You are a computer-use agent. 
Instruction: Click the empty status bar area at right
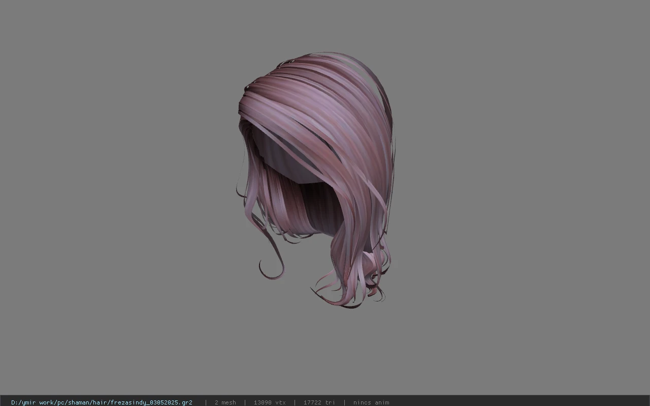point(518,402)
